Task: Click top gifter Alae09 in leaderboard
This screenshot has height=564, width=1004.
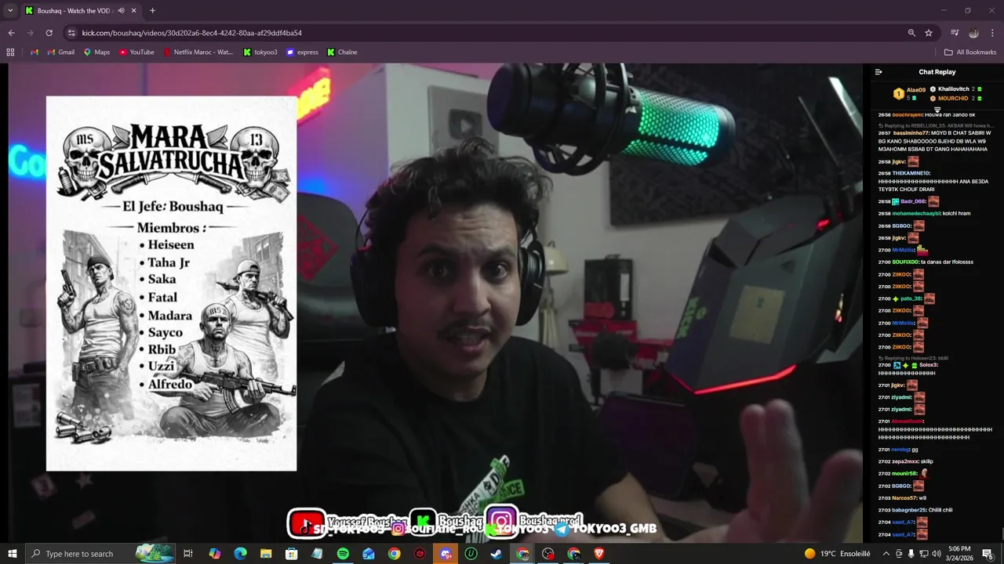Action: point(915,90)
